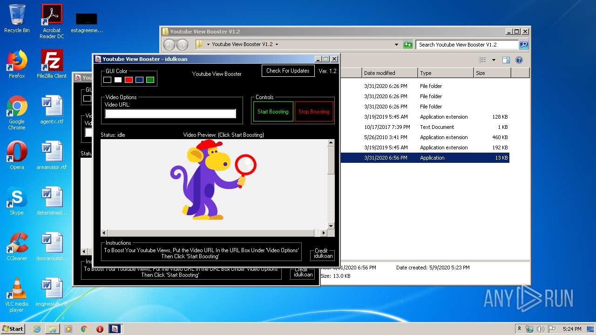
Task: Choose the green GUI color swatch
Action: click(x=150, y=80)
